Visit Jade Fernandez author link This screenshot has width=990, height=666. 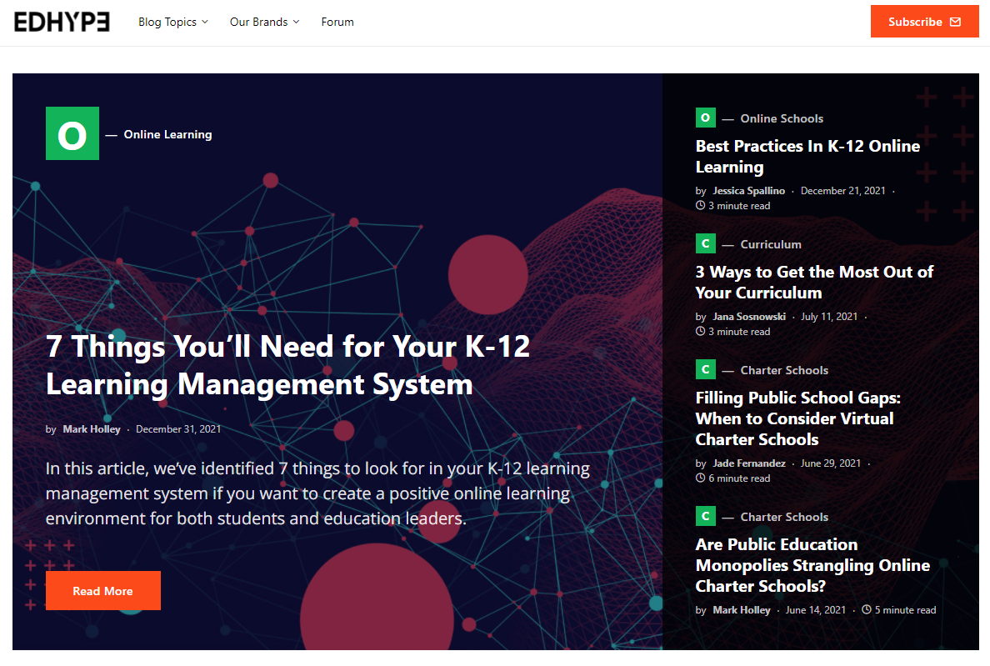pyautogui.click(x=748, y=463)
